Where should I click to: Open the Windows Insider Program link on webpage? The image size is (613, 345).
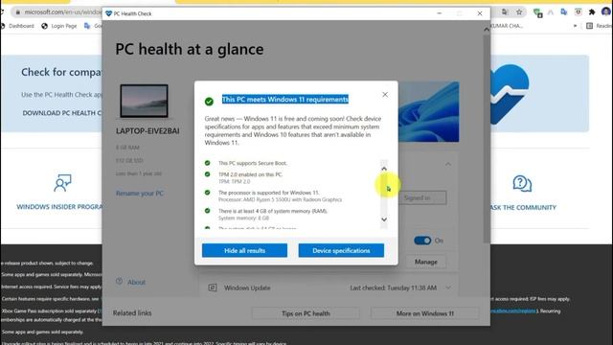59,207
